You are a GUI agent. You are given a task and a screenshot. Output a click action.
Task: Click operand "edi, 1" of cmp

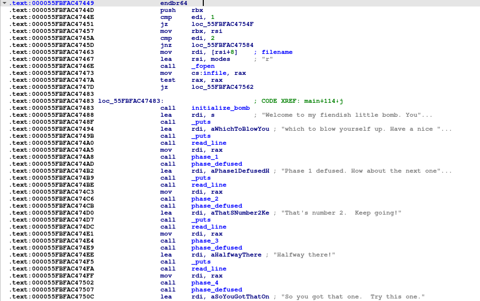point(203,17)
